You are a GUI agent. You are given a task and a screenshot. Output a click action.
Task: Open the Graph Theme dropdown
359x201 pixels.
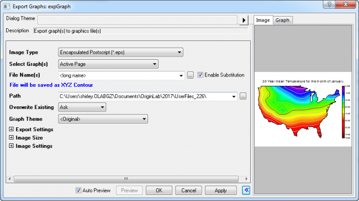click(x=103, y=119)
